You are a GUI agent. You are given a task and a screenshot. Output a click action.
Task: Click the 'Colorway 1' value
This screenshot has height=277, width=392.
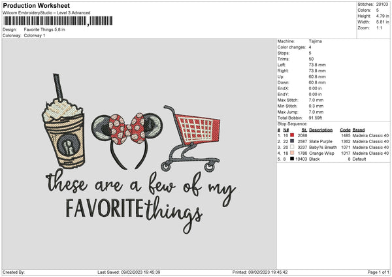click(35, 35)
